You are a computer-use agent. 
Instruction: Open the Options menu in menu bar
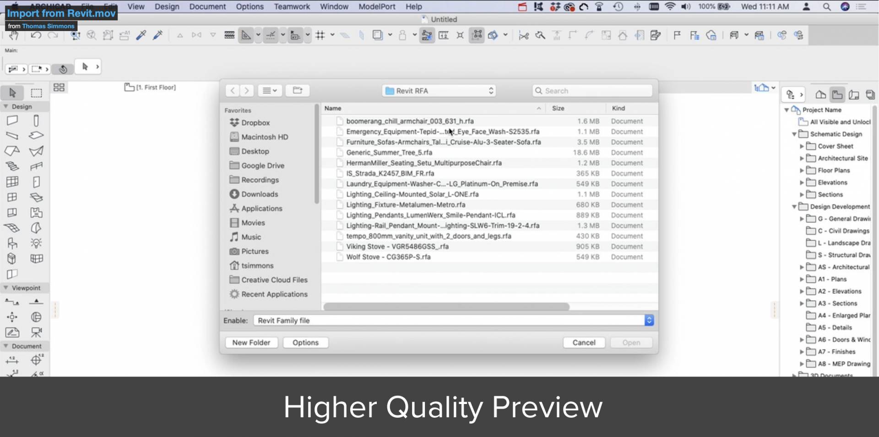250,6
